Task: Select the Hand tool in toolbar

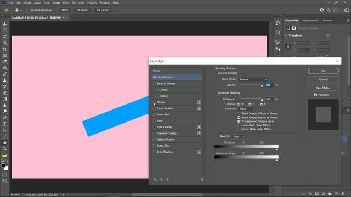Action: (5, 142)
